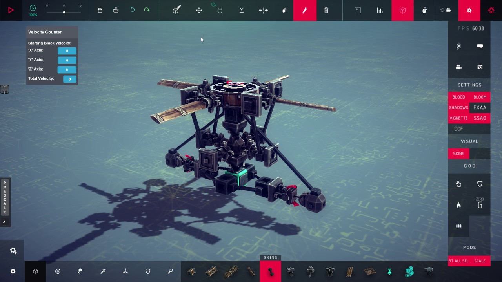This screenshot has height=282, width=502.
Task: Click the Total Velocity value field
Action: pos(69,79)
